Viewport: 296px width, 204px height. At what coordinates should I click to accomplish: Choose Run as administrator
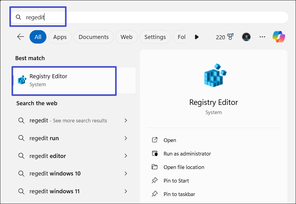[187, 154]
